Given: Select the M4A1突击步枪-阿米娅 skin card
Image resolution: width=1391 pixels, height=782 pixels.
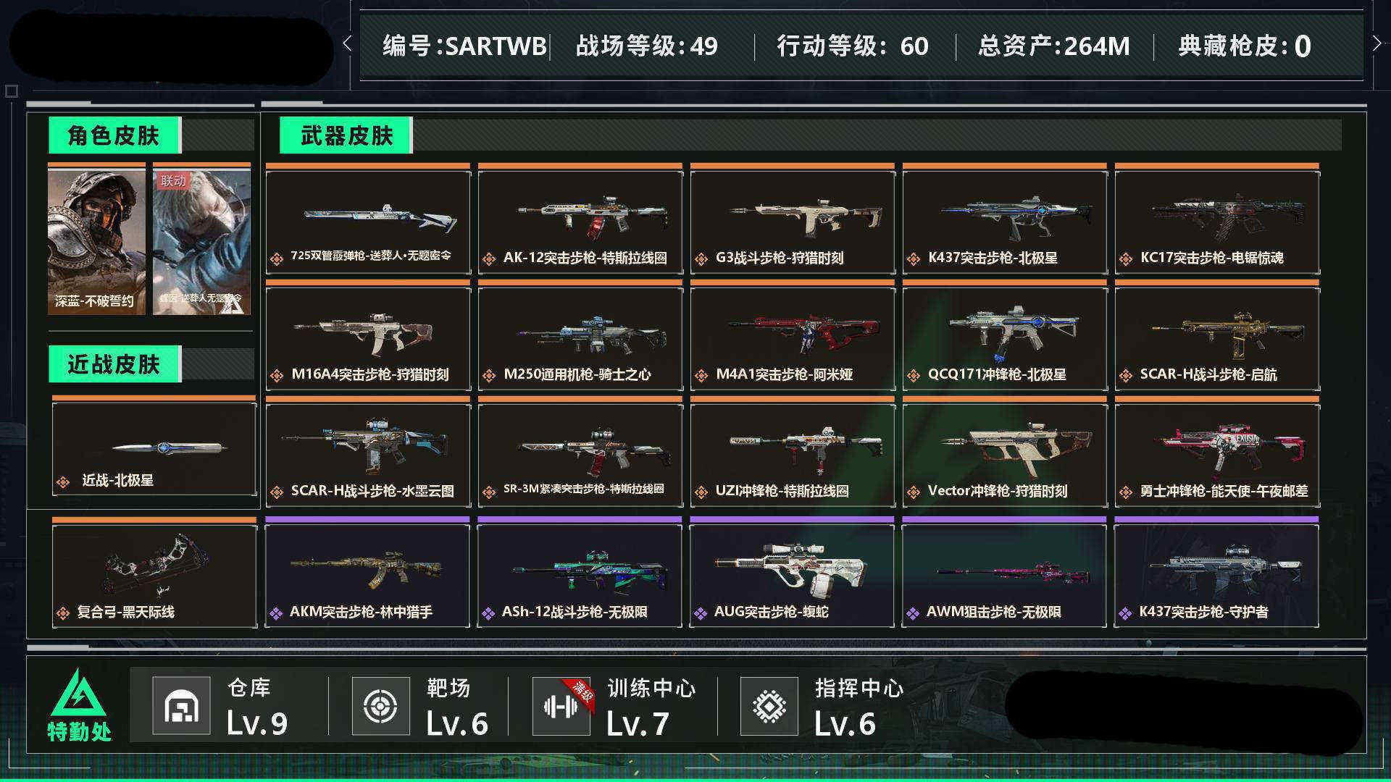Looking at the screenshot, I should tap(793, 339).
